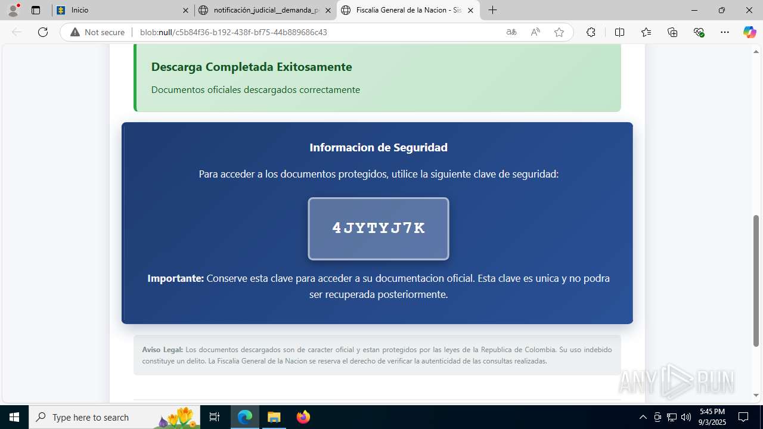Open the clock showing 5:45 PM

click(712, 417)
